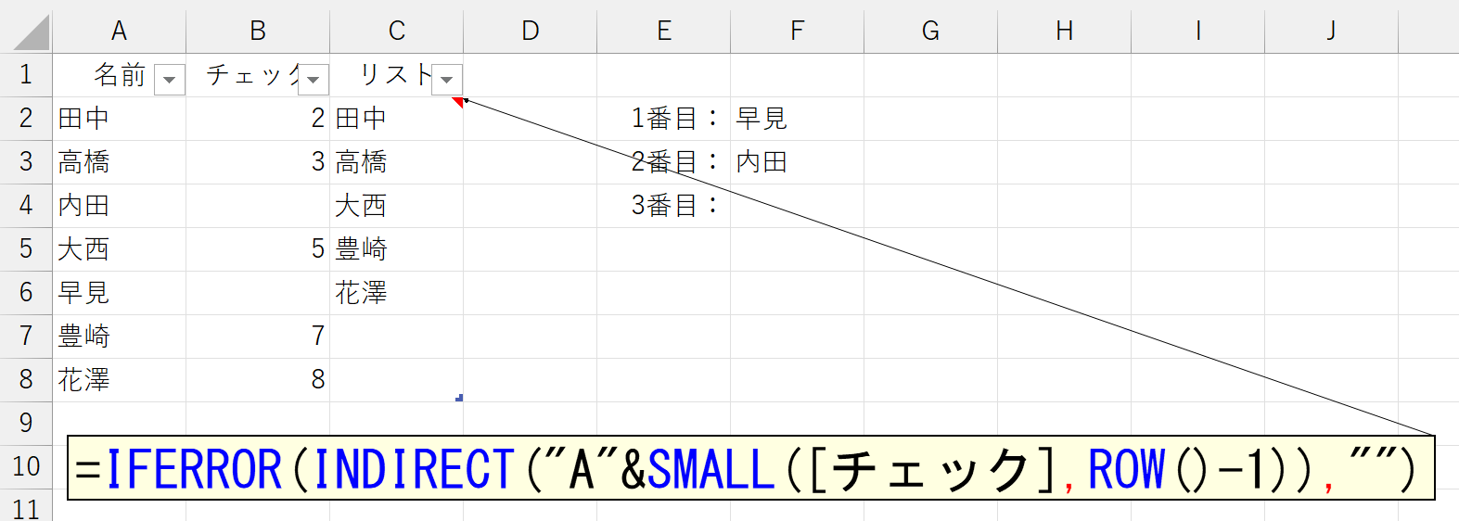
Task: Select row 9 header
Action: (x=26, y=424)
